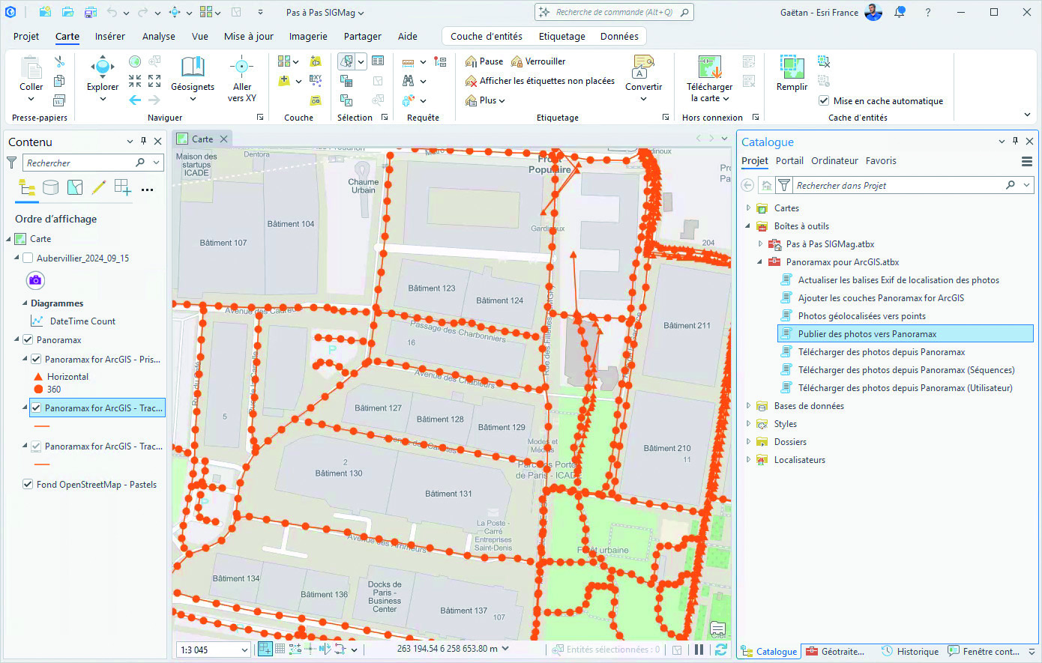The image size is (1042, 663).
Task: Switch Catalogue to the Portail tab
Action: pos(789,160)
